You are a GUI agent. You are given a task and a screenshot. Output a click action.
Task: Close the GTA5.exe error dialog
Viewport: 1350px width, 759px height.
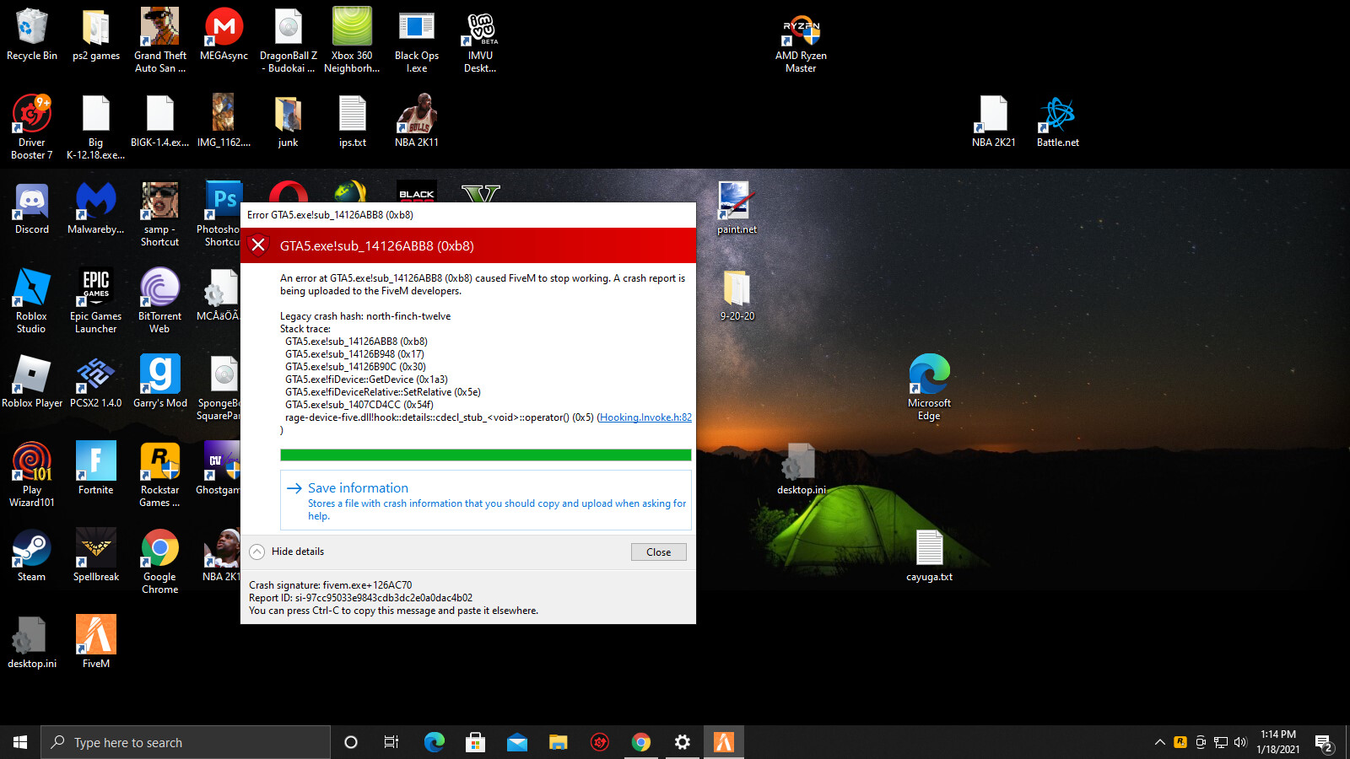(659, 552)
